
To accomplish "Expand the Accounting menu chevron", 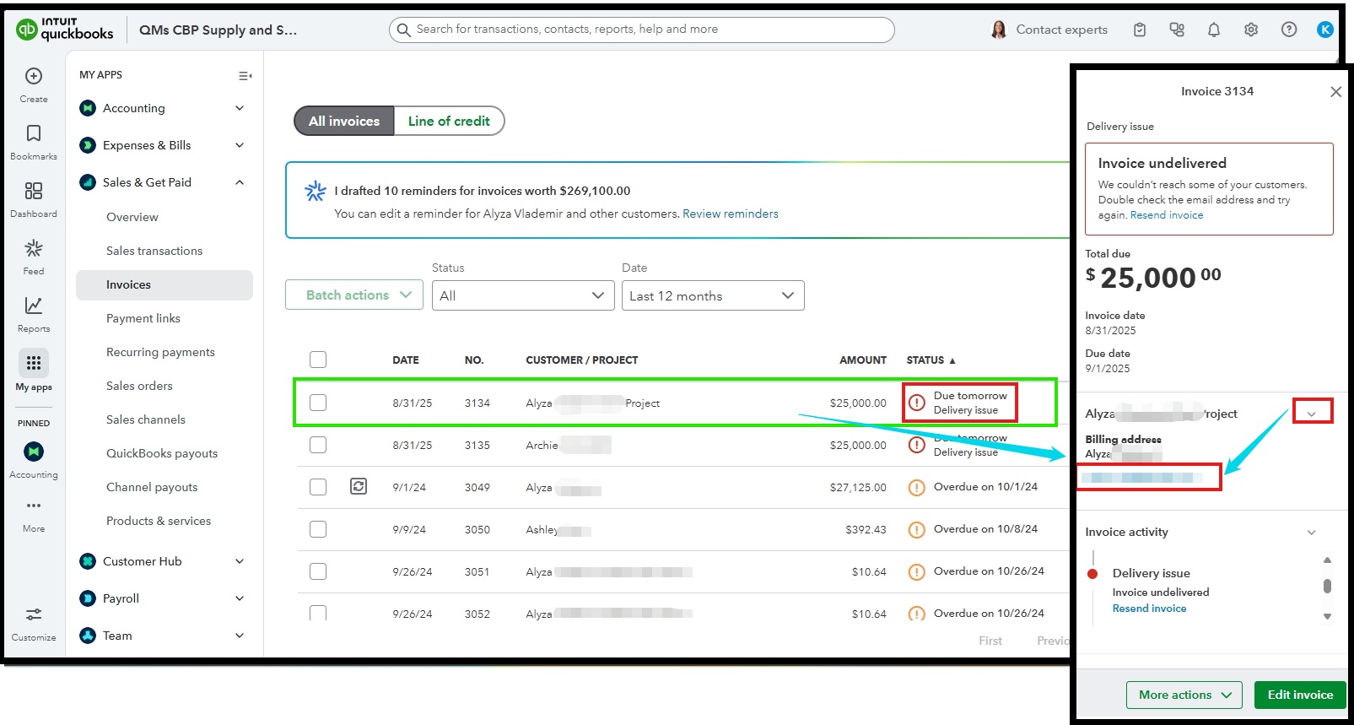I will (240, 108).
